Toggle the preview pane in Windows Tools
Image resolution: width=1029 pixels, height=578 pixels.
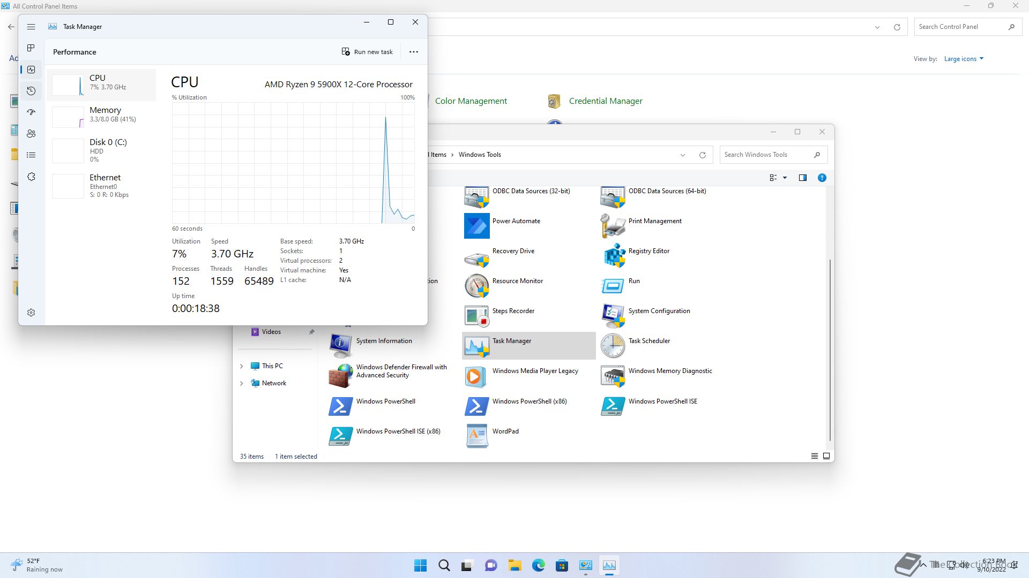point(803,178)
